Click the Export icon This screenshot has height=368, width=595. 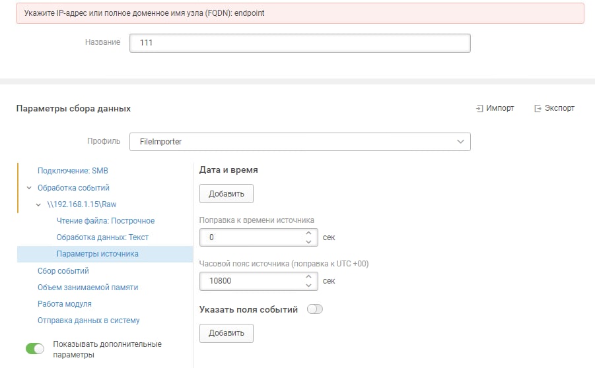pyautogui.click(x=538, y=109)
